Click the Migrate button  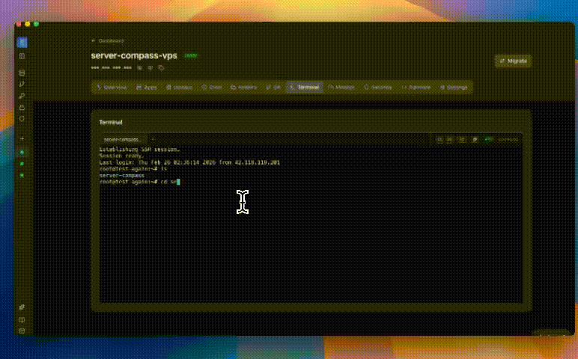pos(514,61)
